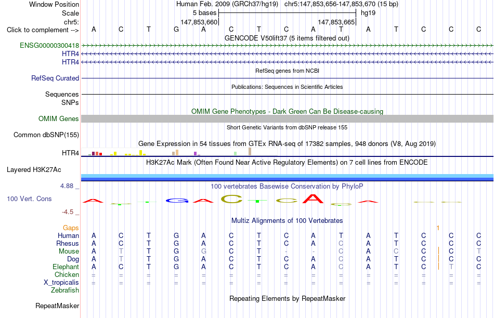The width and height of the screenshot is (494, 318).
Task: Click the Dog species row label
Action: tap(73, 259)
